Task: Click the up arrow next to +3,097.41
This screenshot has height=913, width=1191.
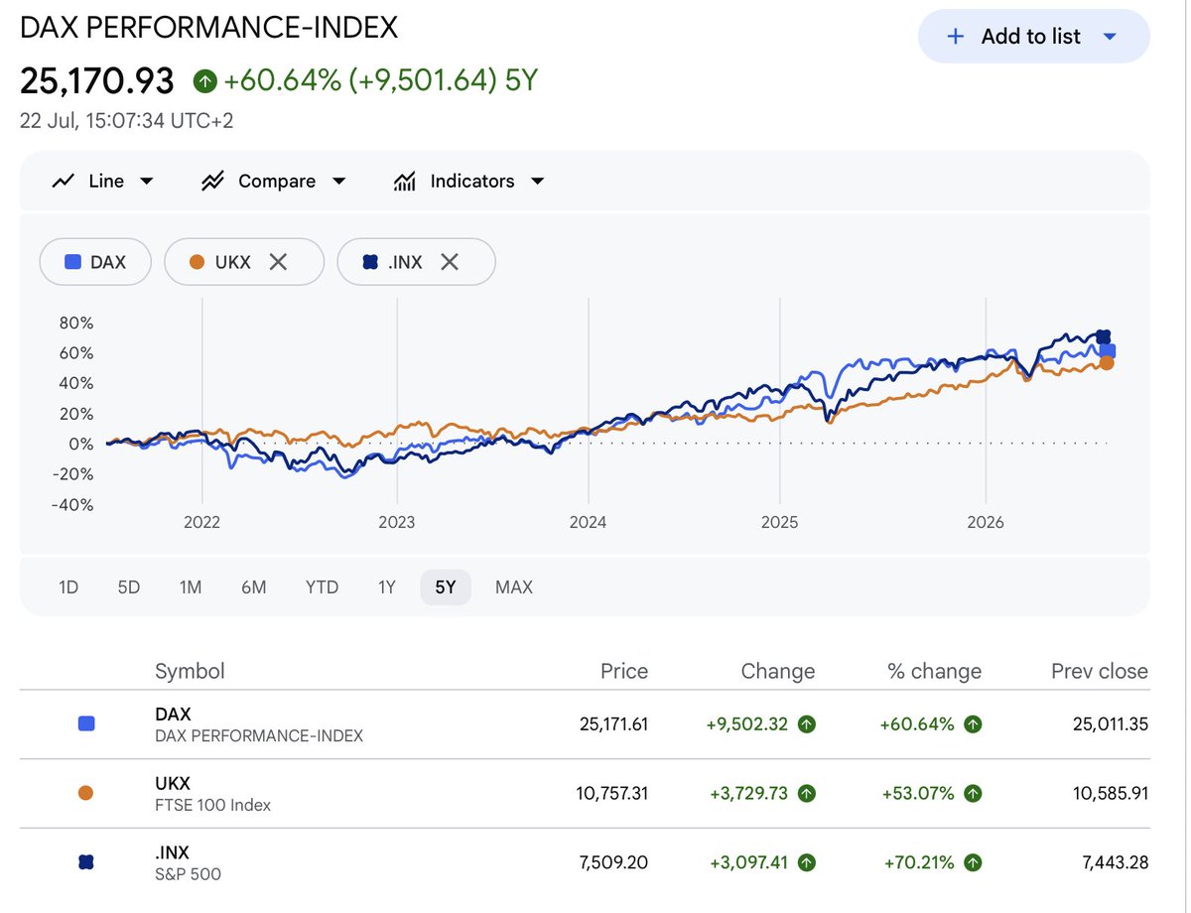Action: [x=807, y=863]
